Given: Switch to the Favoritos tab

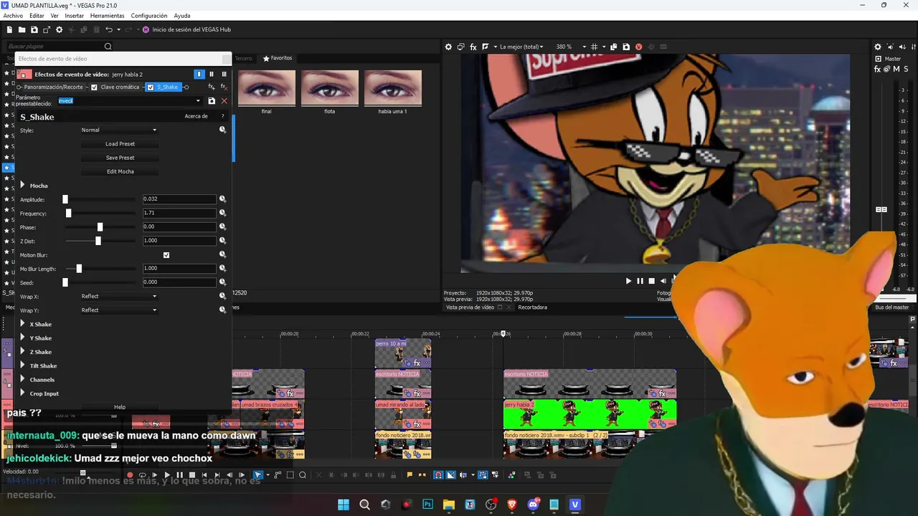Looking at the screenshot, I should point(278,58).
